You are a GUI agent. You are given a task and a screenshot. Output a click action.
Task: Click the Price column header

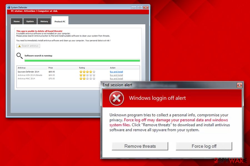[63, 68]
